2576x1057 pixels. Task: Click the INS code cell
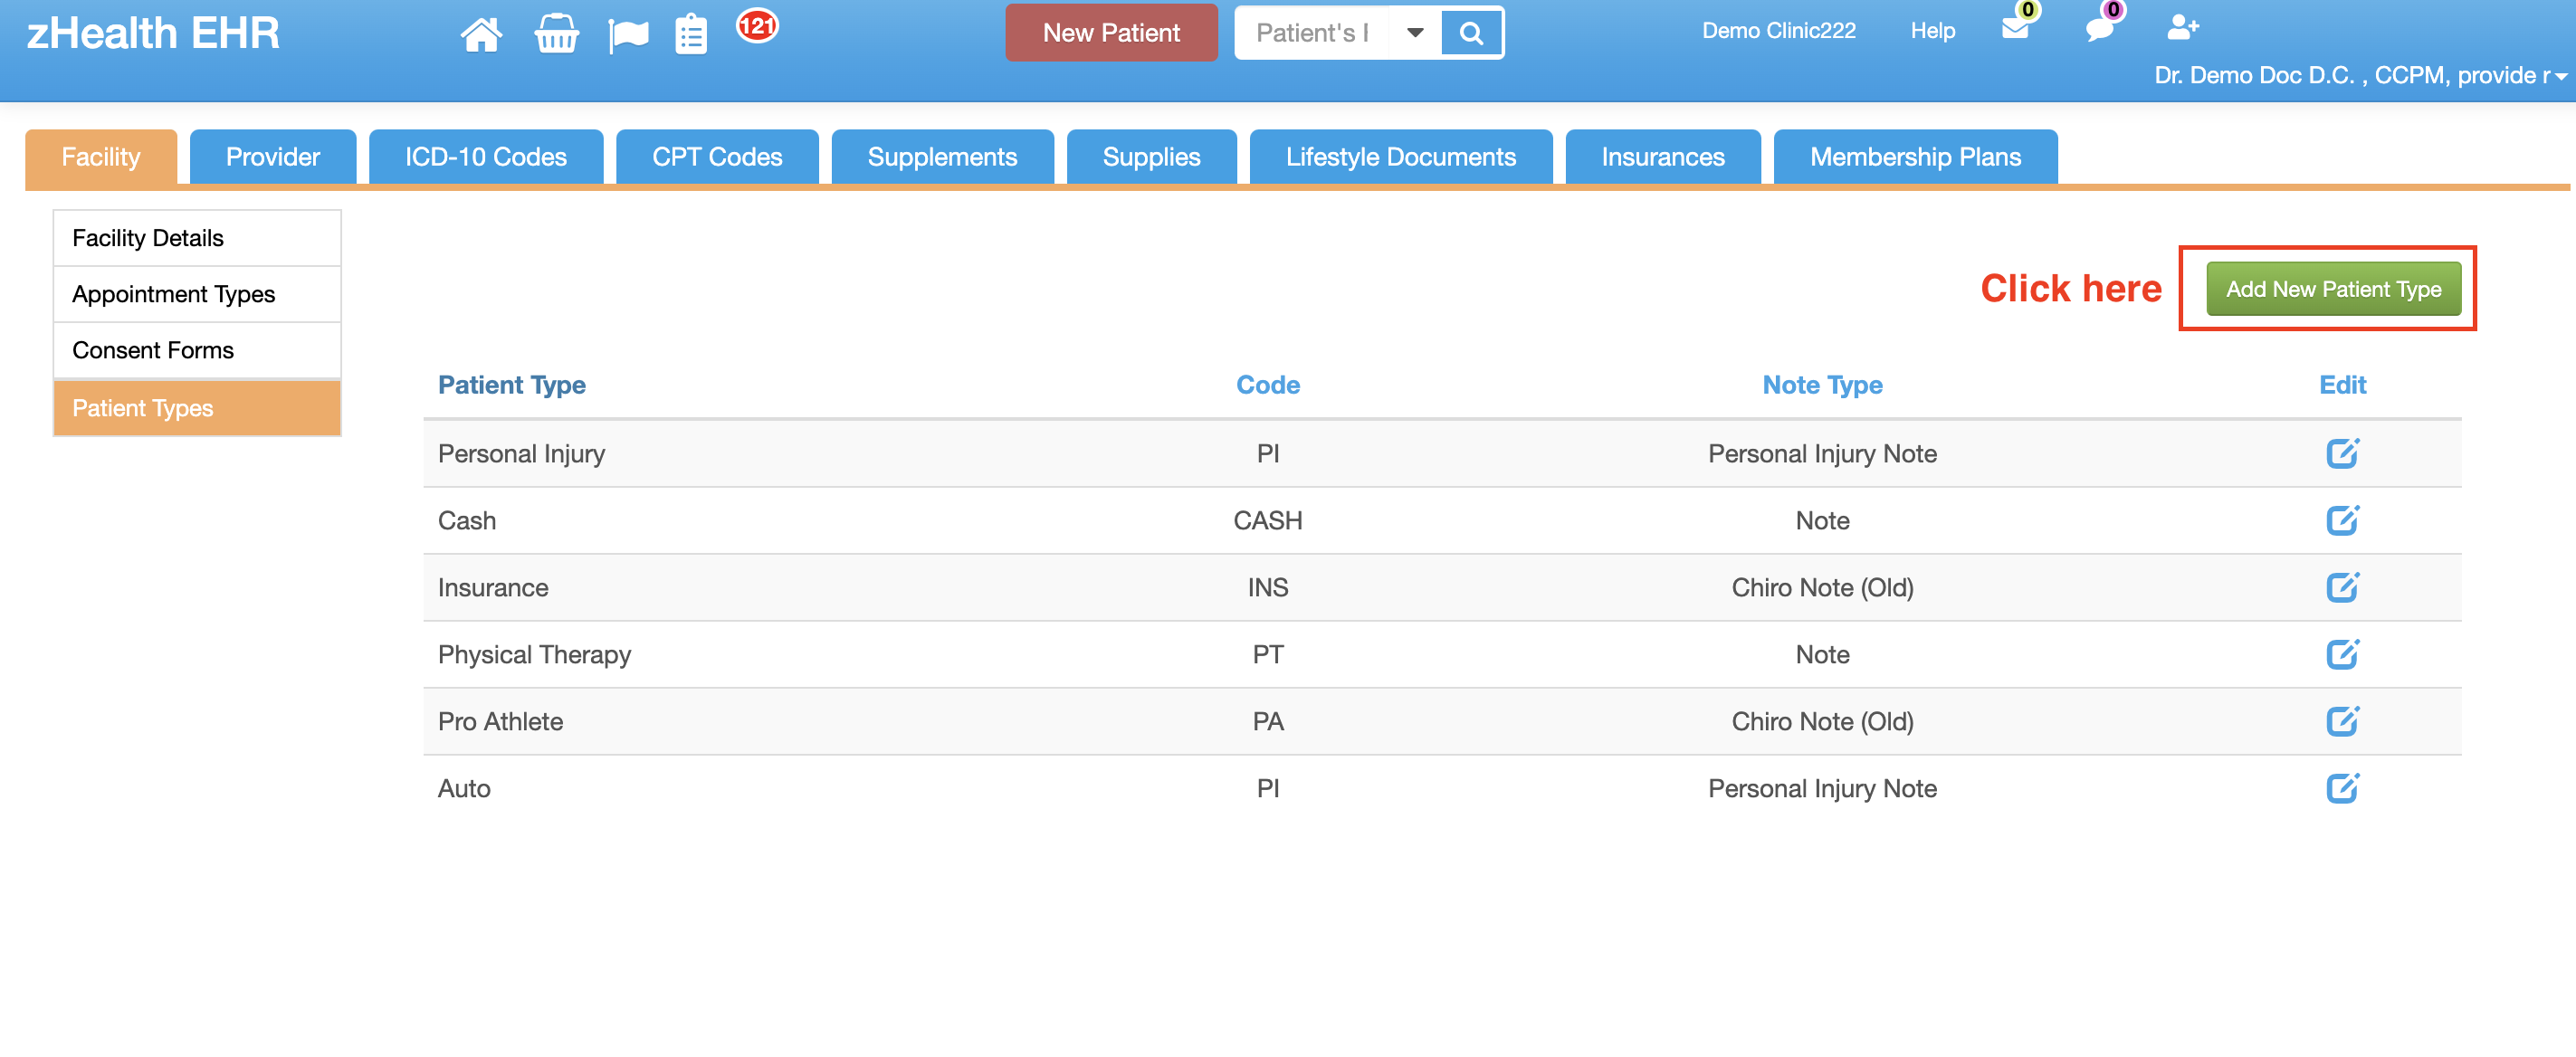pos(1267,588)
